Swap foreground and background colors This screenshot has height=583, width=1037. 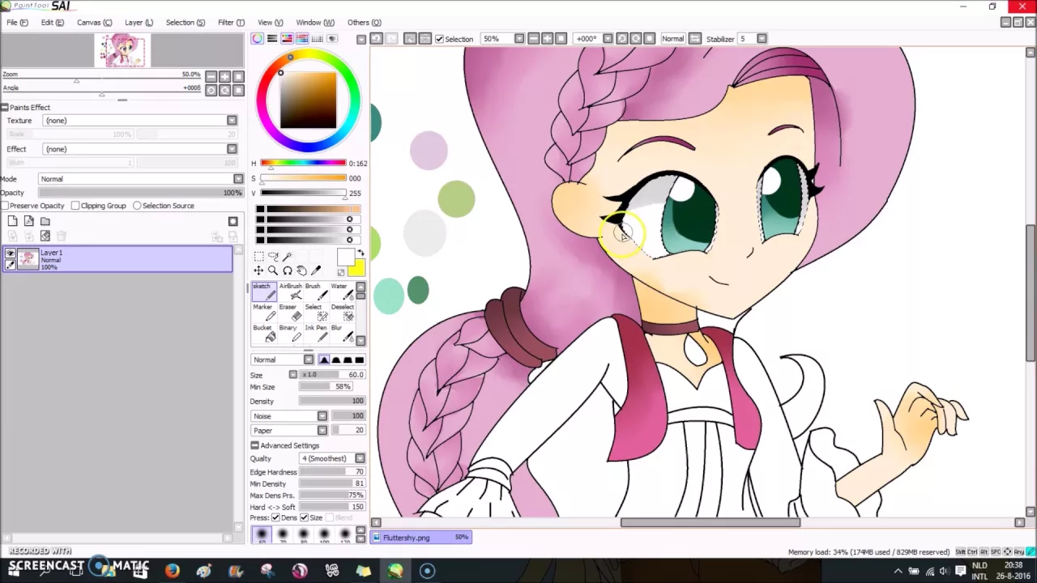(361, 253)
